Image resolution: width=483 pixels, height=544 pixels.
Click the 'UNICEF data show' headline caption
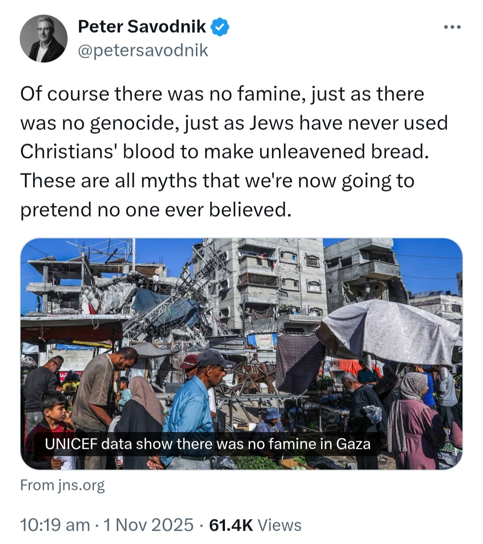click(x=208, y=444)
